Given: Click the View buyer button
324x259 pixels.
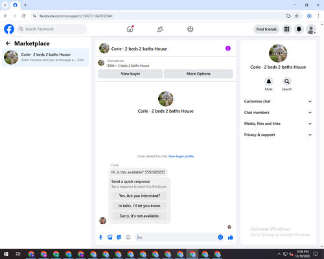Looking at the screenshot, I should click(130, 74).
